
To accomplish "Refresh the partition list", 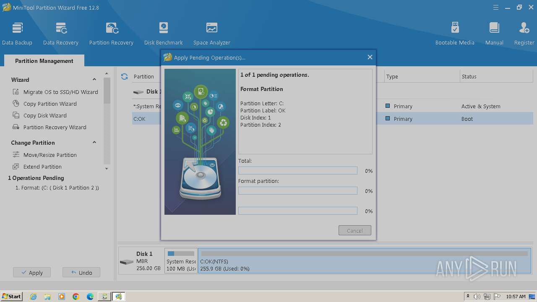I will 124,76.
